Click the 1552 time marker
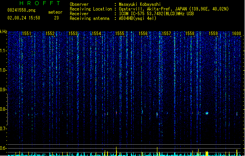Viewport: 245px width, 156px height. pyautogui.click(x=50, y=34)
